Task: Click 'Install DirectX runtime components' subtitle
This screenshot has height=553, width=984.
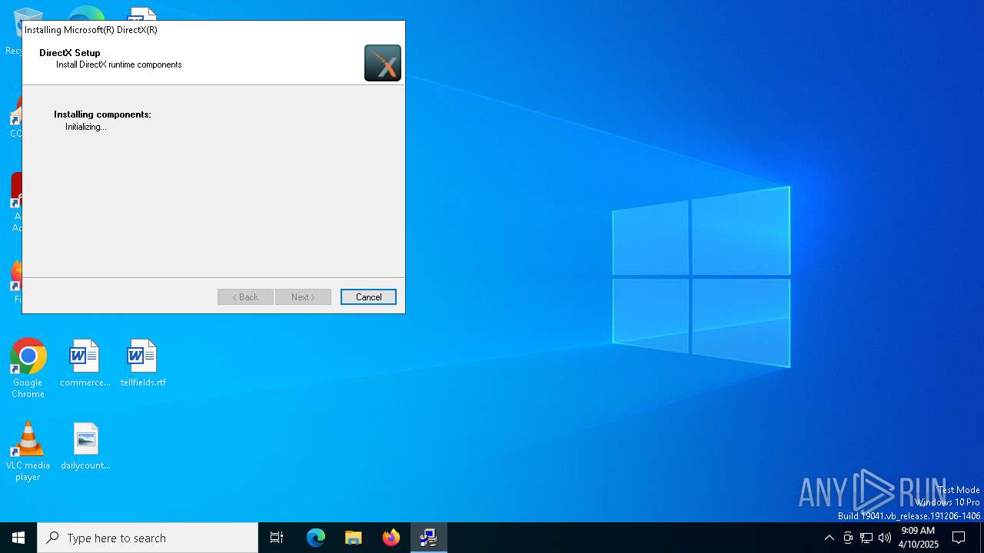Action: (119, 65)
